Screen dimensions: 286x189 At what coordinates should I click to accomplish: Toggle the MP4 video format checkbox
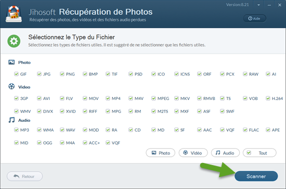tap(108, 98)
